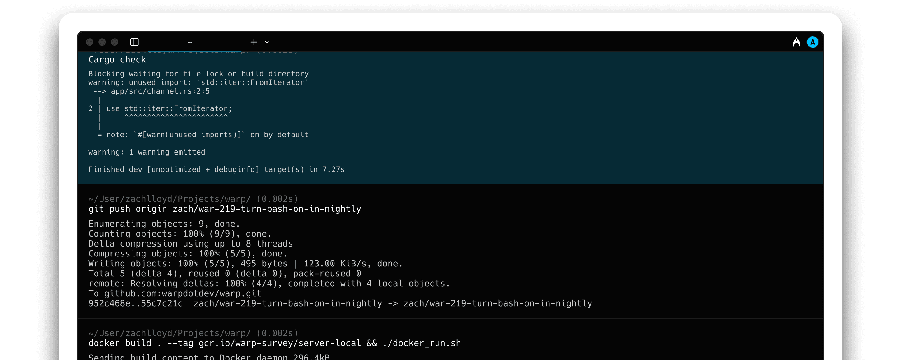901x360 pixels.
Task: Open the user account avatar A
Action: pyautogui.click(x=813, y=42)
